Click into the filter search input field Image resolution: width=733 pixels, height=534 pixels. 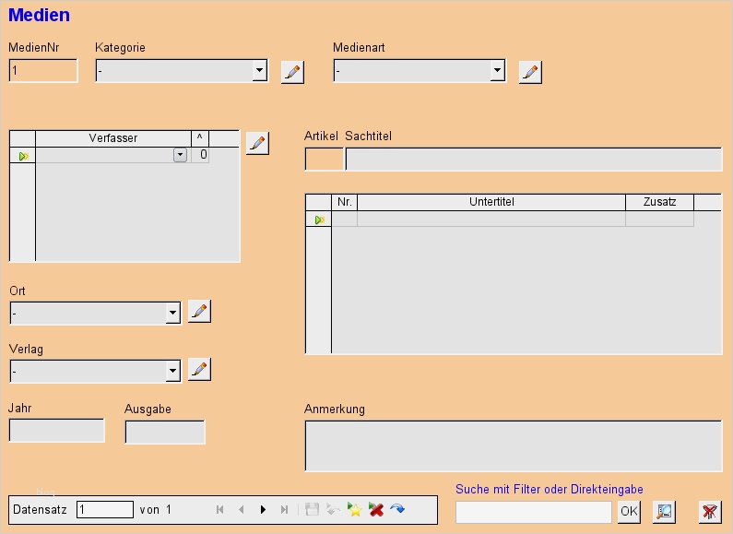pyautogui.click(x=534, y=512)
